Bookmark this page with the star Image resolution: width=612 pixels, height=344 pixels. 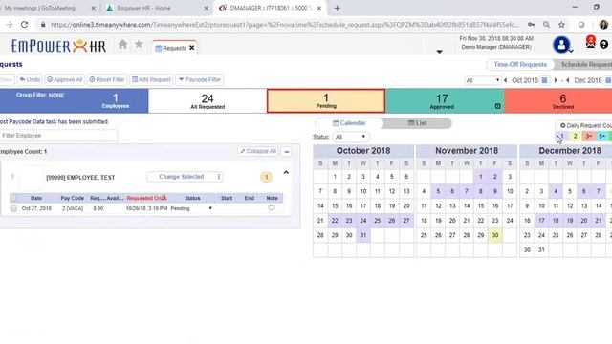click(x=561, y=25)
